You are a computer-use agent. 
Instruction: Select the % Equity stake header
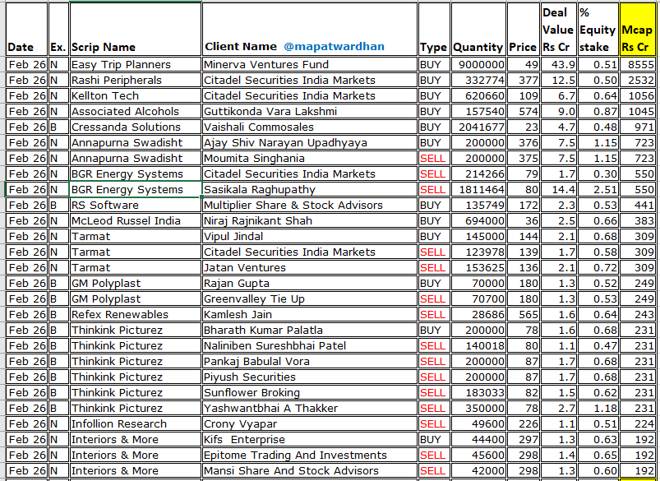pyautogui.click(x=598, y=29)
